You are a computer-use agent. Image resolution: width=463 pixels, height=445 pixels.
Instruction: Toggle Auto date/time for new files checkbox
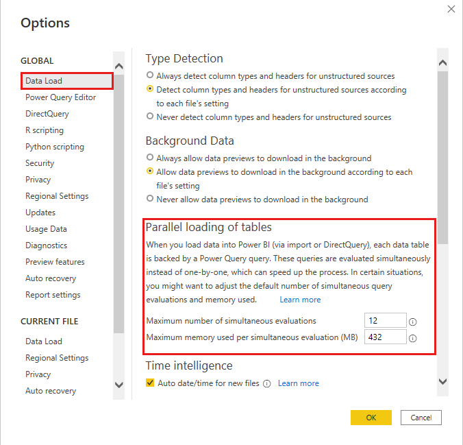point(151,383)
